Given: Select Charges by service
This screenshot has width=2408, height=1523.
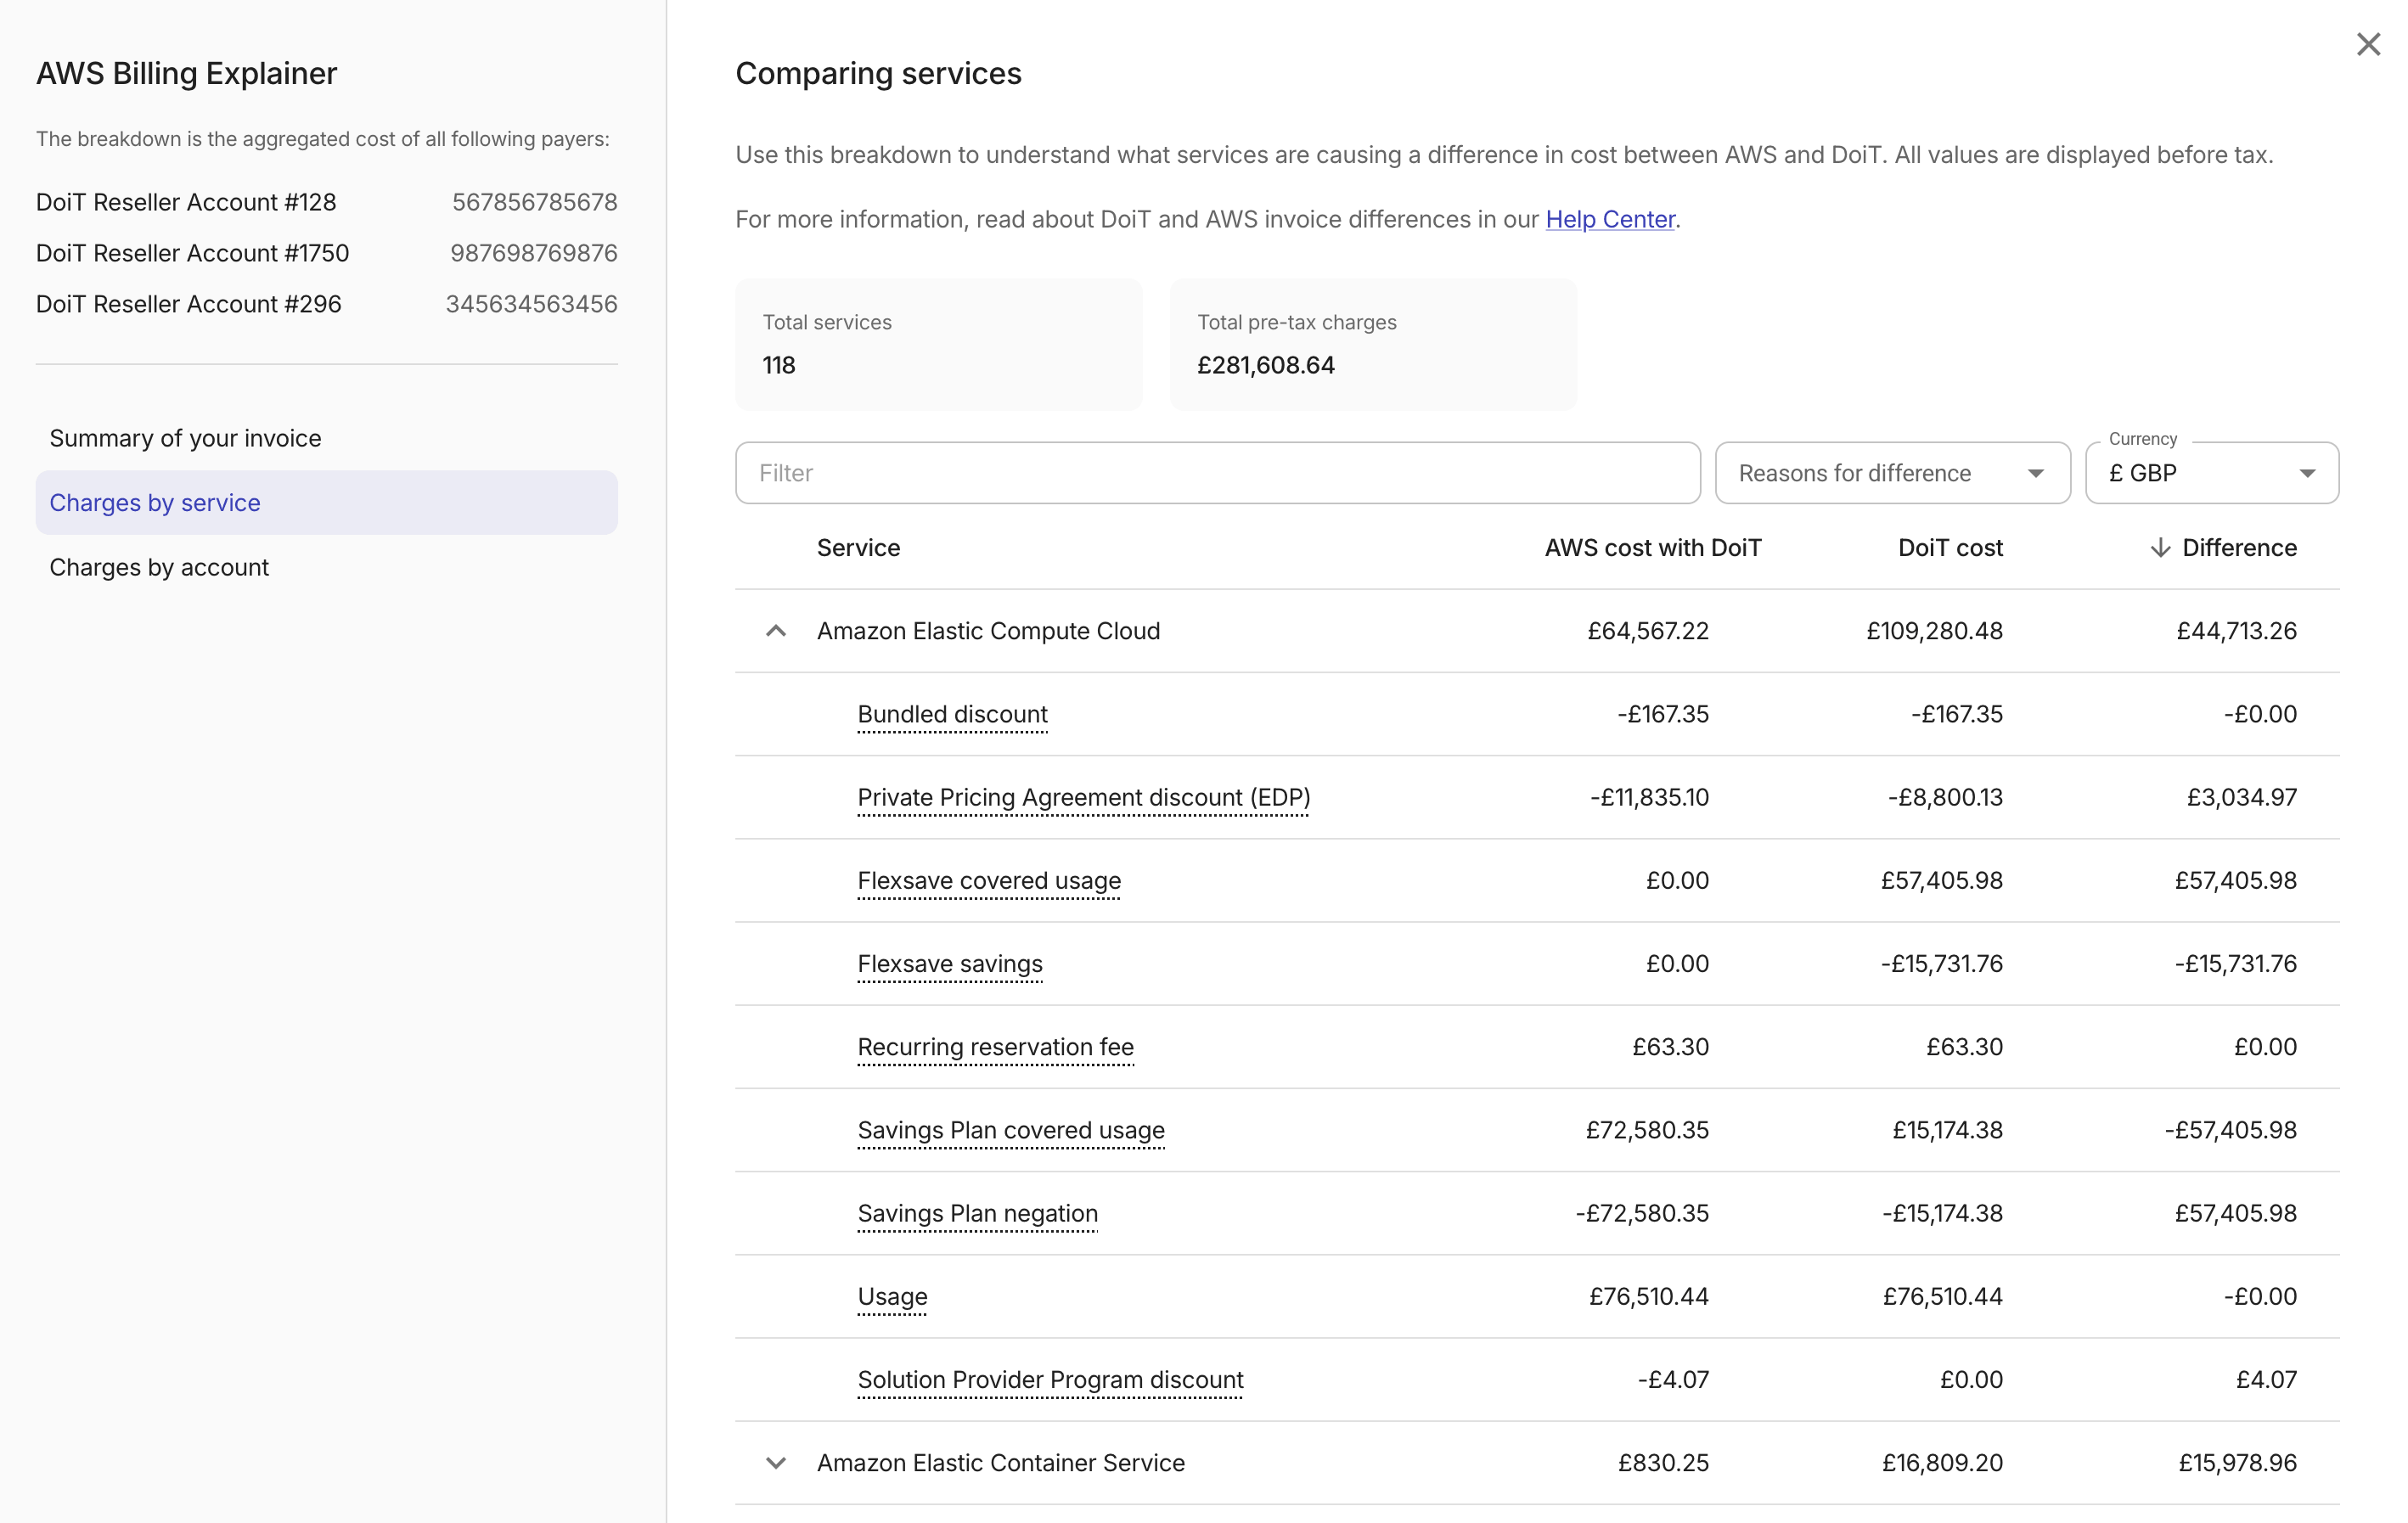Looking at the screenshot, I should [x=327, y=502].
